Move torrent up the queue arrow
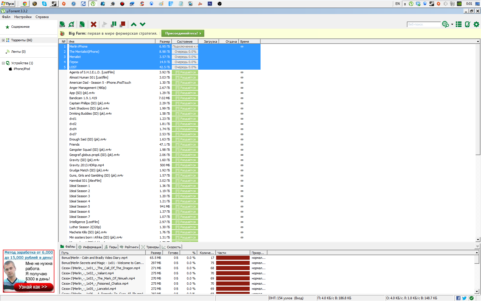481x301 pixels. (x=133, y=24)
